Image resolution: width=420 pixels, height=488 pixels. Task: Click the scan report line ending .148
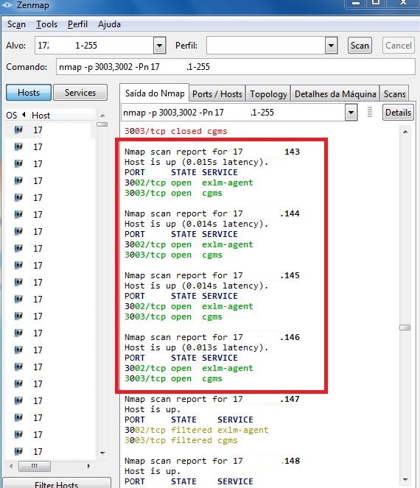[212, 461]
